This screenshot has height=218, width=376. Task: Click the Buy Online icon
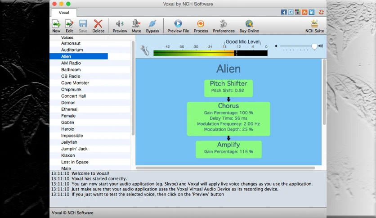[249, 26]
